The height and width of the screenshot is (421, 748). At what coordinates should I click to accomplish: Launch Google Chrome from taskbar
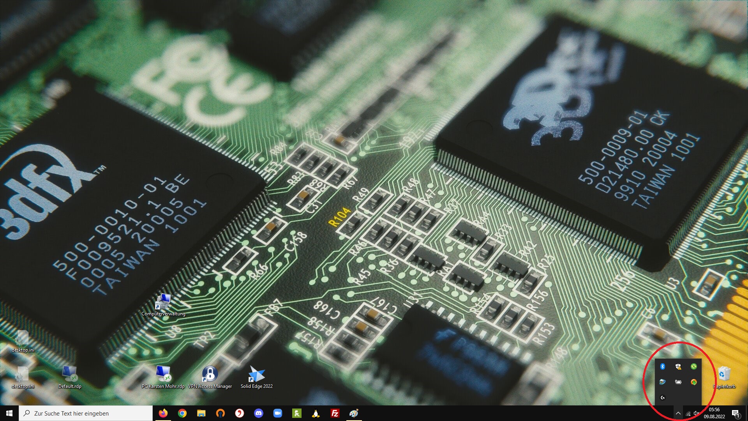182,413
